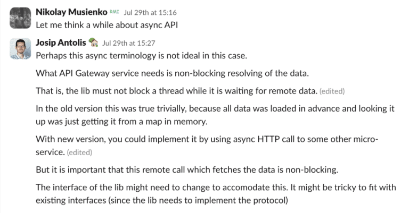Click the line starting 'With new version'
The height and width of the screenshot is (213, 409).
(207, 139)
